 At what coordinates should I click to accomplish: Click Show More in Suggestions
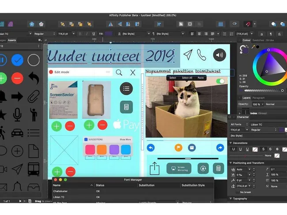tap(125, 139)
